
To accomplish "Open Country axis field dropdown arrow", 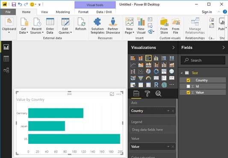I will point(168,111).
